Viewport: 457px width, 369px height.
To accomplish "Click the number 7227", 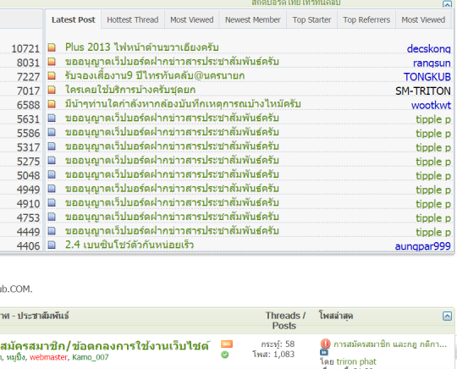I will tap(28, 77).
